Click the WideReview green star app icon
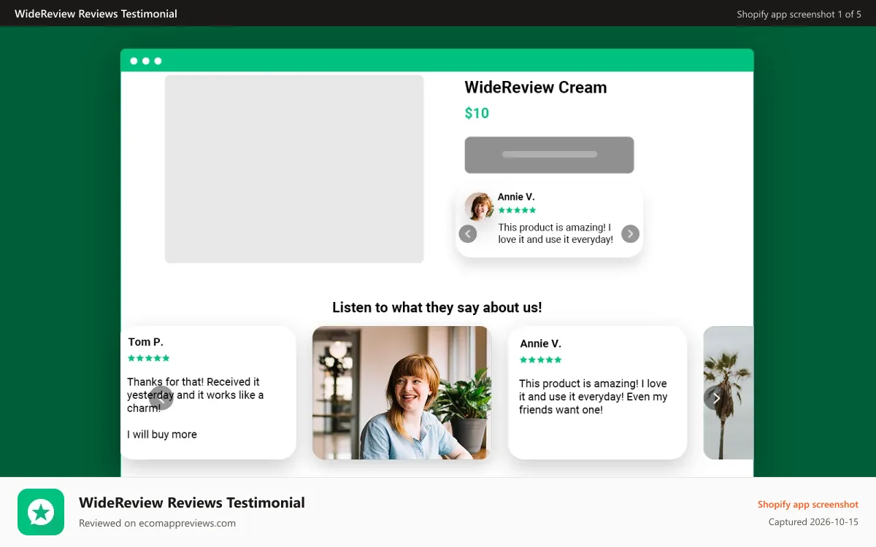 tap(41, 512)
